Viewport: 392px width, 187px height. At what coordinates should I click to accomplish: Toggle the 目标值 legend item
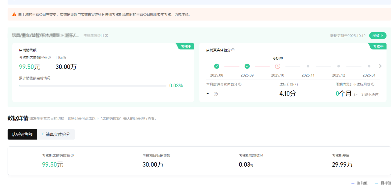point(383,183)
